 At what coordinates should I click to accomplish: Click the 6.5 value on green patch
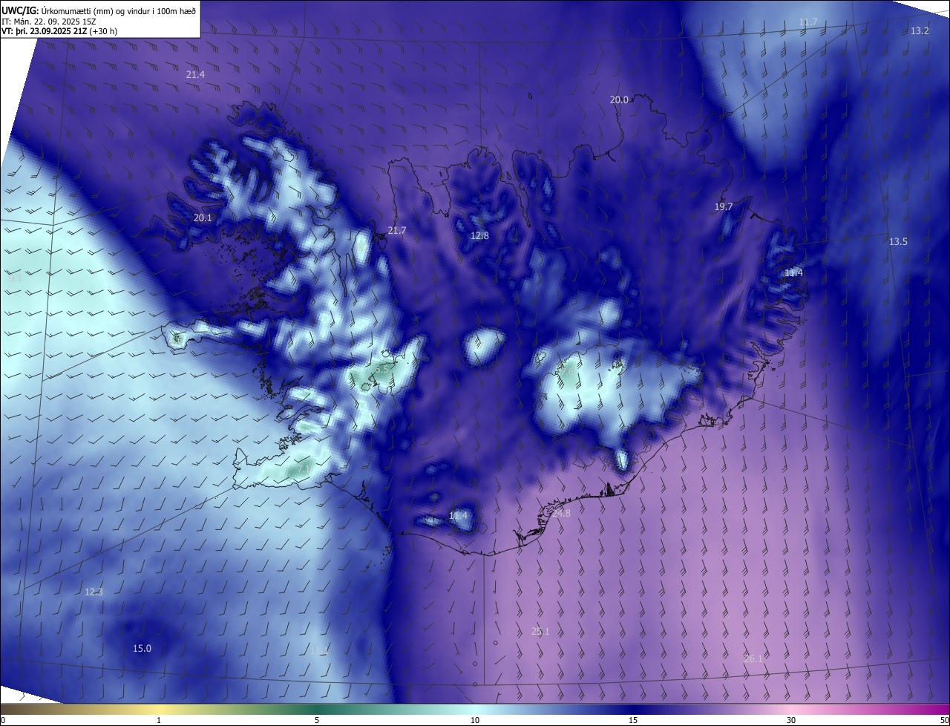click(x=381, y=369)
